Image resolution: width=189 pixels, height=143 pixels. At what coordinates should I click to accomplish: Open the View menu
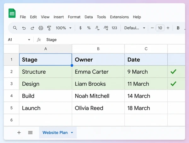[x=45, y=17]
